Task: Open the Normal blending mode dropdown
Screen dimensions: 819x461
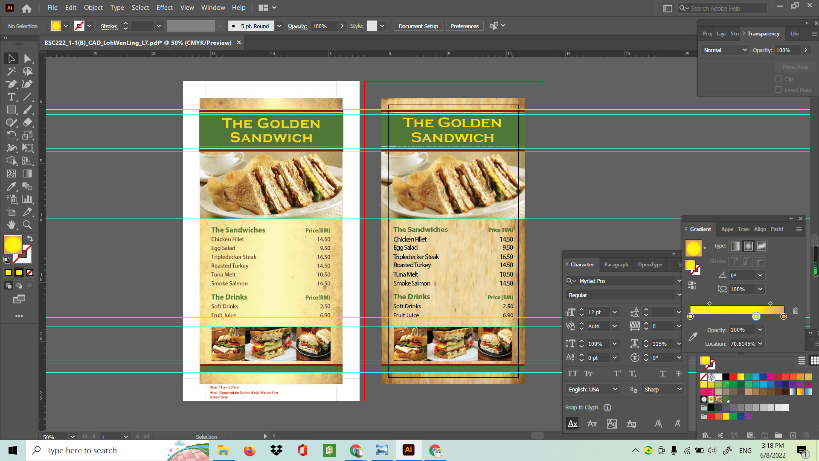Action: pyautogui.click(x=725, y=50)
